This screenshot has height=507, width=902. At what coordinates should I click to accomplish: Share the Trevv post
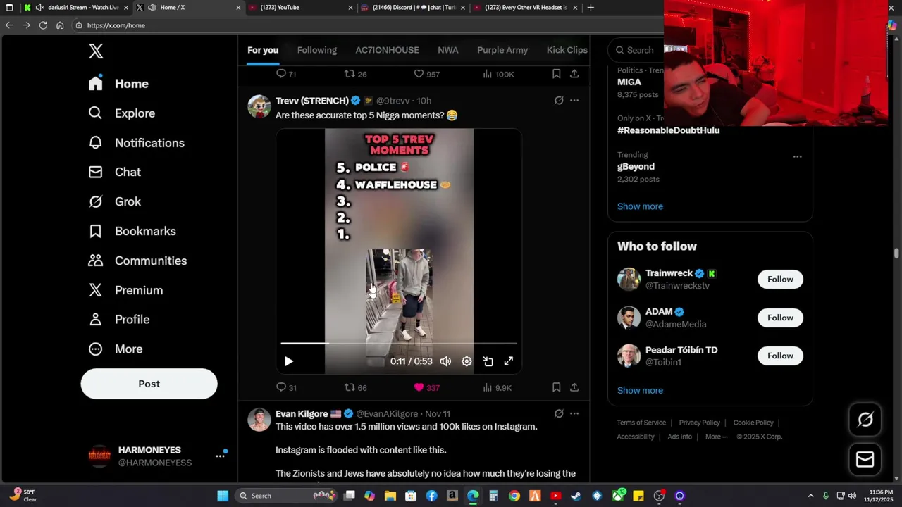(x=574, y=387)
